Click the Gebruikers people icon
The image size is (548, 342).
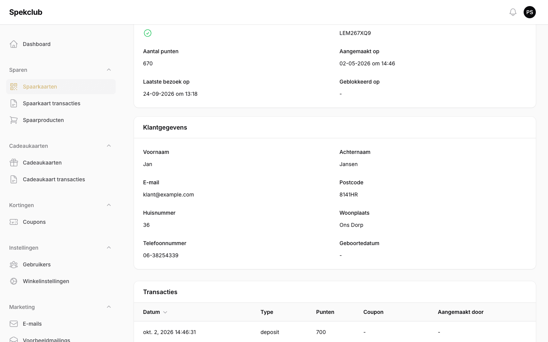(14, 264)
